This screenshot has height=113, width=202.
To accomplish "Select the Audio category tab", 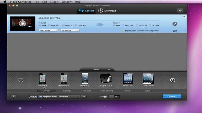I will point(147,91).
